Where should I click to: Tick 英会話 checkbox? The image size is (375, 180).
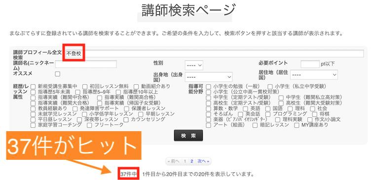tap(241, 114)
